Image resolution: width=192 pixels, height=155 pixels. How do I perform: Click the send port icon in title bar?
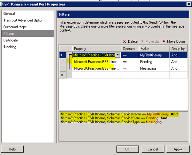tap(2, 4)
